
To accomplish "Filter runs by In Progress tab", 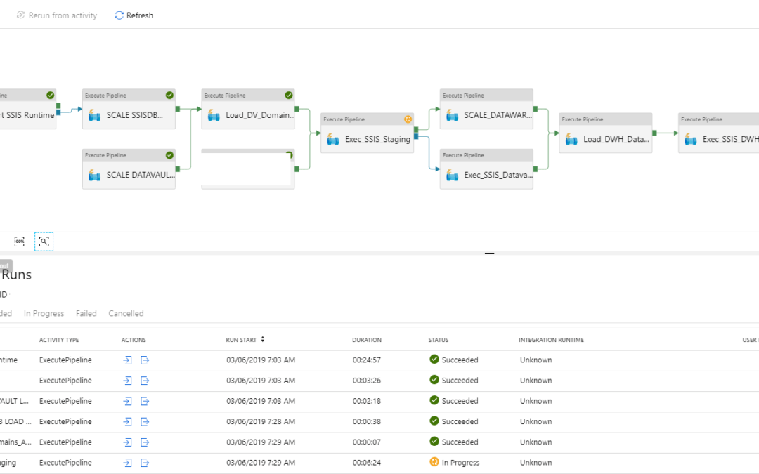I will pos(44,313).
